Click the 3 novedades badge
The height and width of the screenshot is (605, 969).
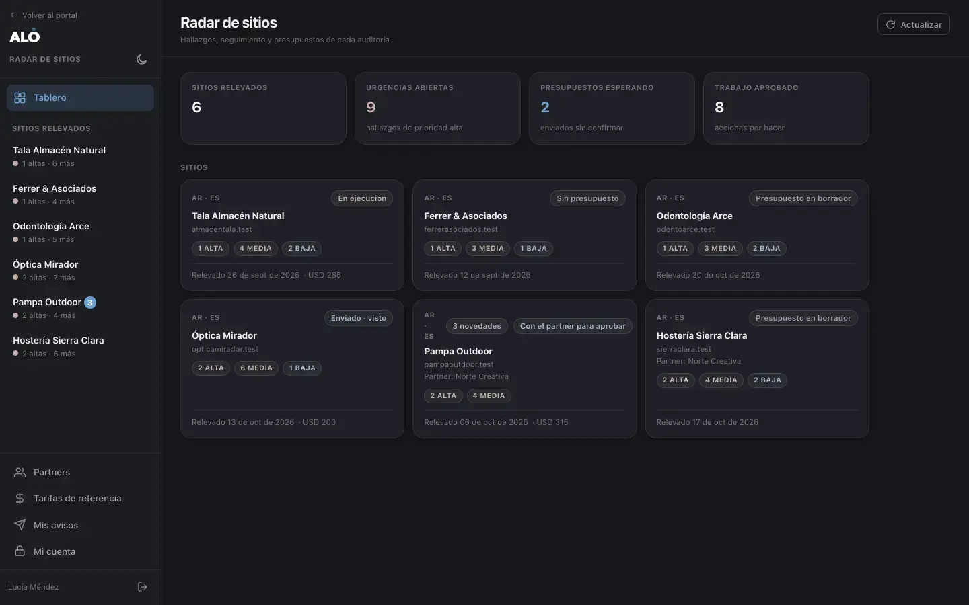(476, 326)
